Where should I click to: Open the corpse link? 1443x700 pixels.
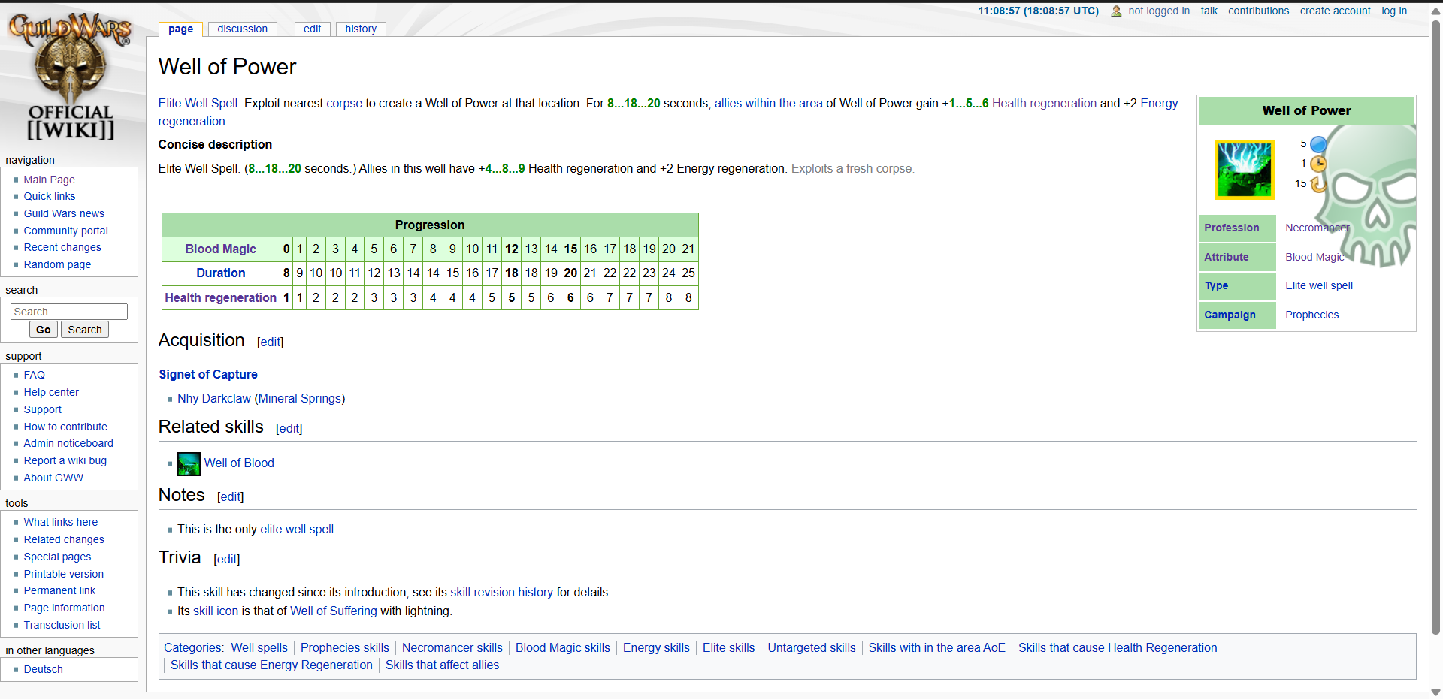coord(344,103)
